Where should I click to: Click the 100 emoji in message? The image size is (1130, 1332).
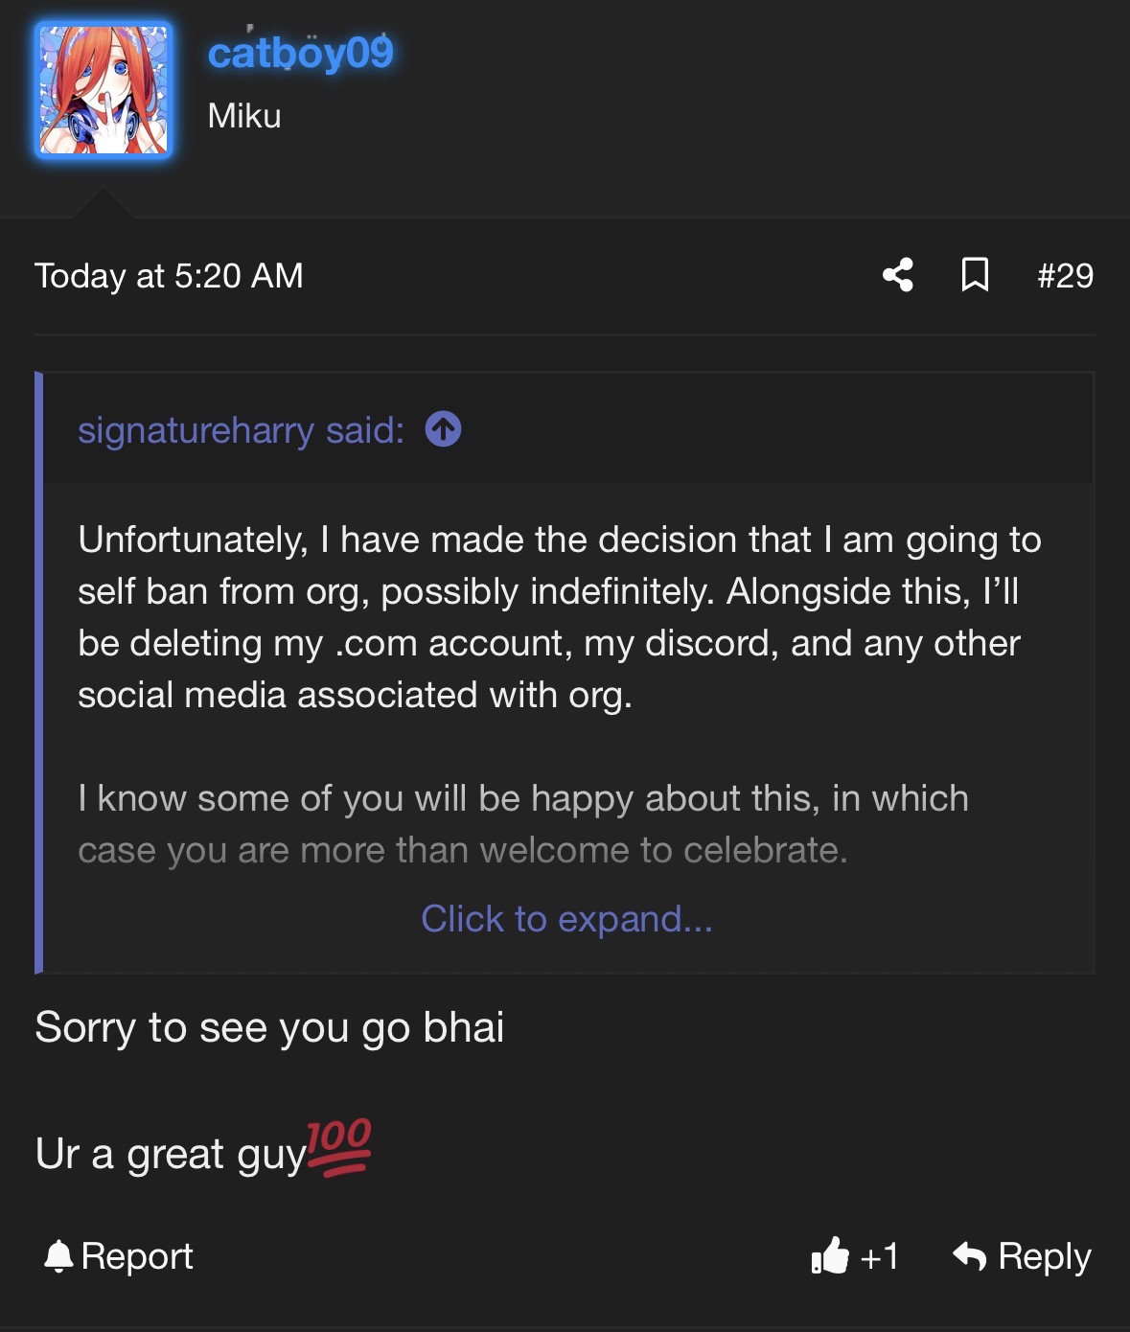[339, 1147]
